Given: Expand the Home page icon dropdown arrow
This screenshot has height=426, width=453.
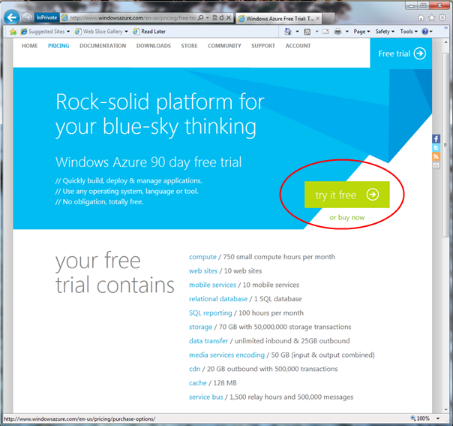Looking at the screenshot, I should (297, 32).
